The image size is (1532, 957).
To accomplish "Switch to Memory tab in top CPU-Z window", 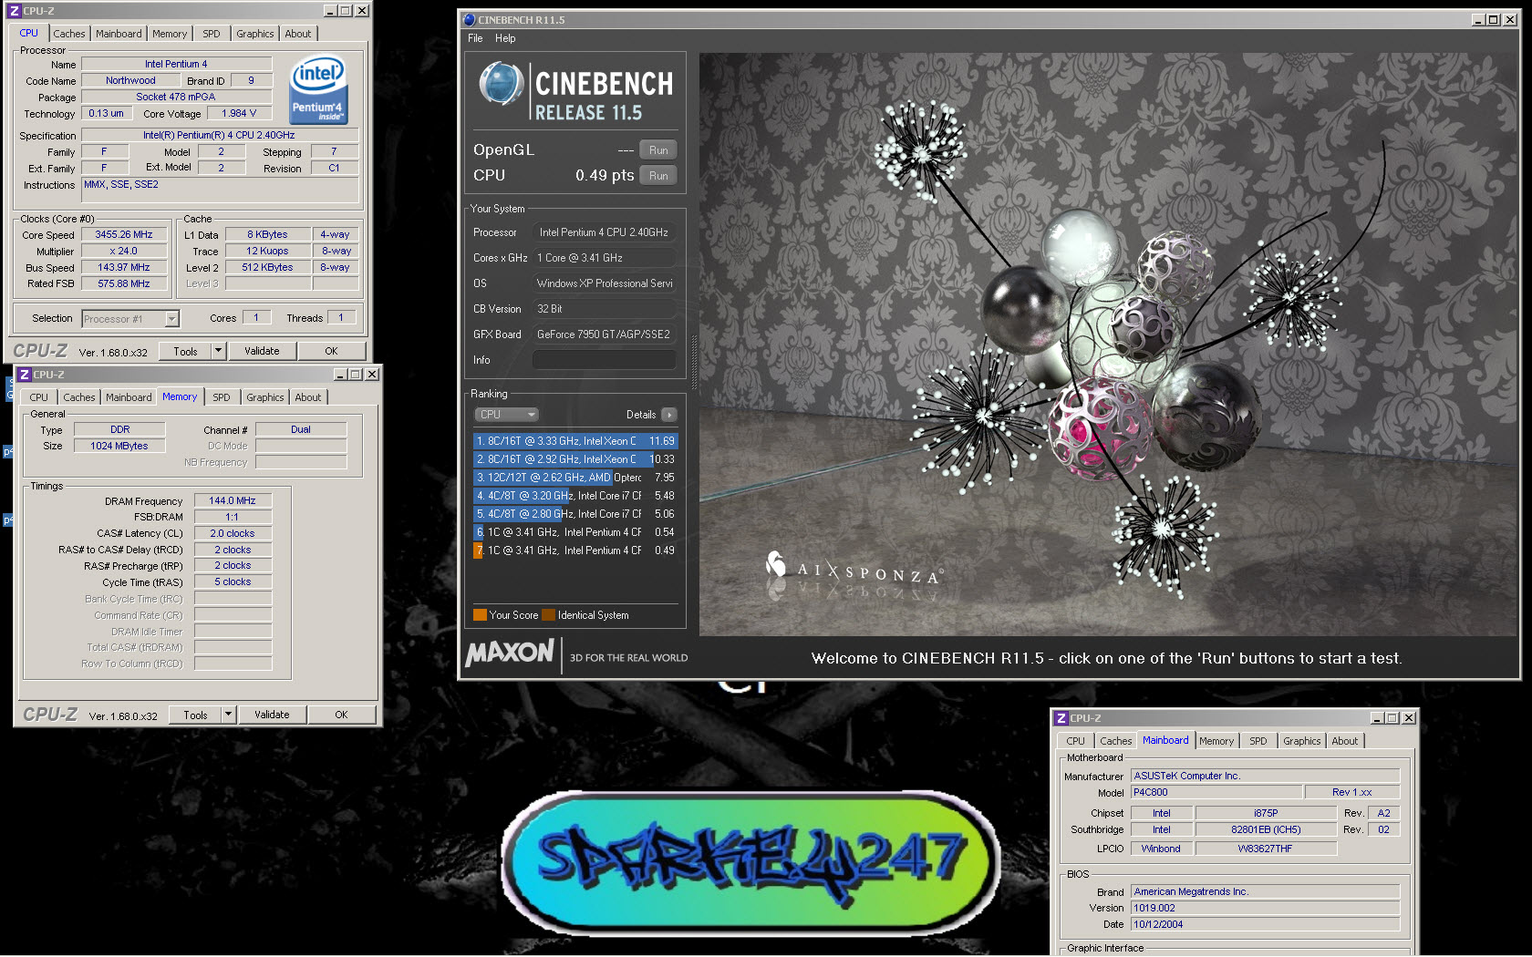I will [170, 34].
